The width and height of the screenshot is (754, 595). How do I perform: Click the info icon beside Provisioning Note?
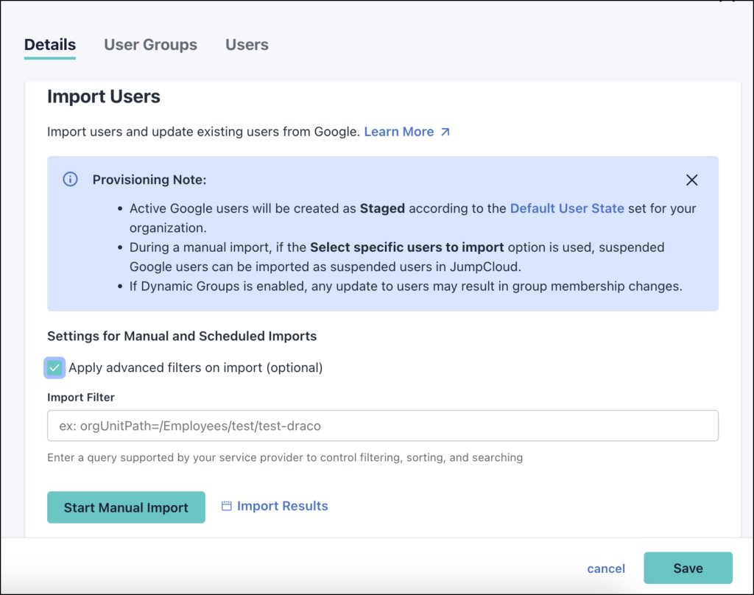point(70,178)
